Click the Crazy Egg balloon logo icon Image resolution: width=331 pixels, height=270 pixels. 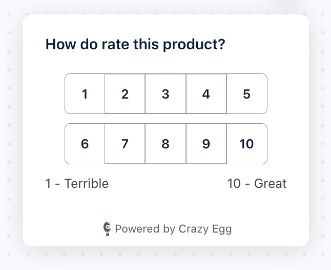coord(107,228)
